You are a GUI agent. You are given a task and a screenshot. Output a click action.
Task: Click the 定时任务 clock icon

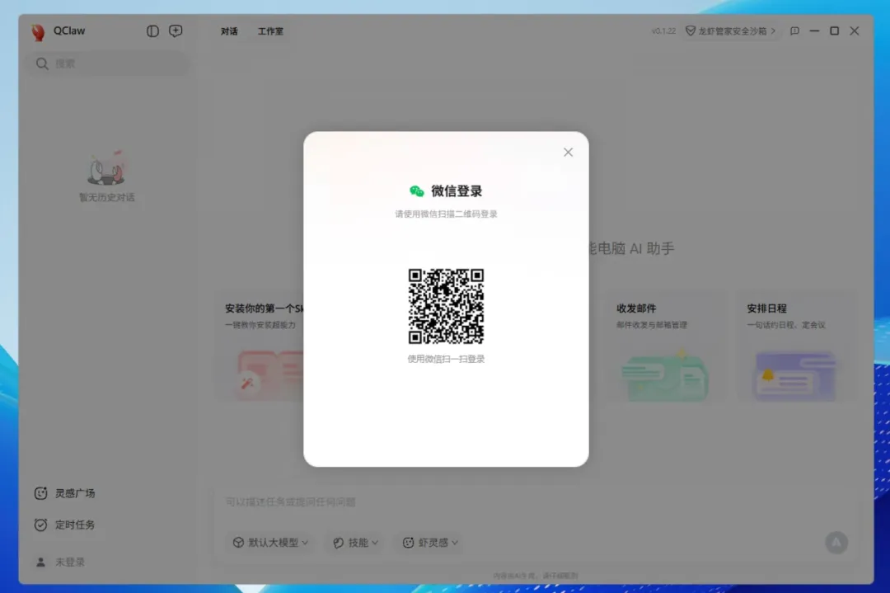click(41, 525)
